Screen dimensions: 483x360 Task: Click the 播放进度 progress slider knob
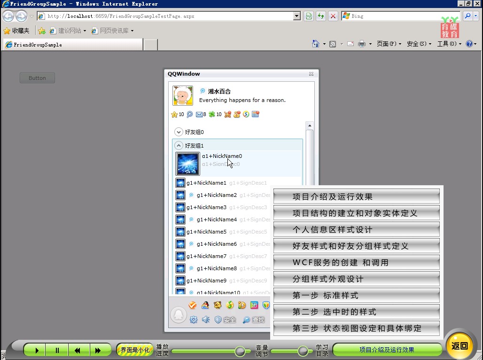point(240,351)
